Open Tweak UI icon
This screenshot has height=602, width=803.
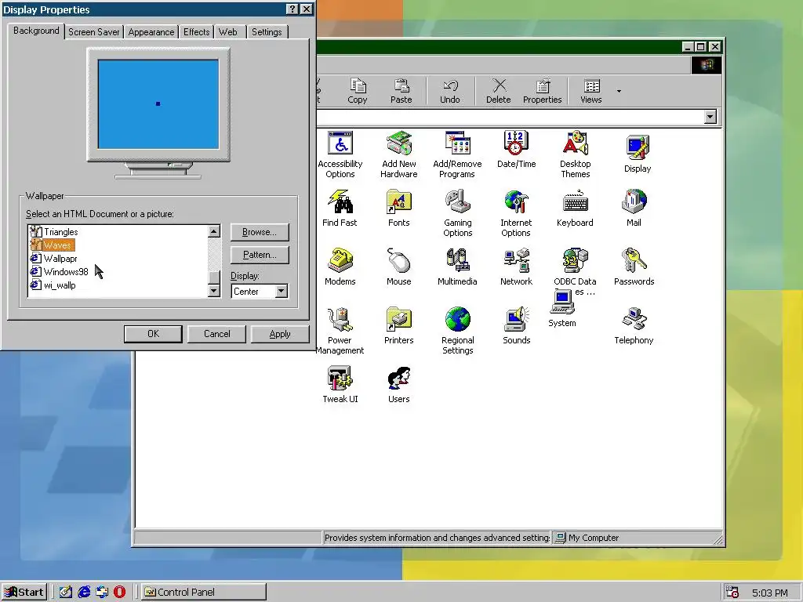340,384
